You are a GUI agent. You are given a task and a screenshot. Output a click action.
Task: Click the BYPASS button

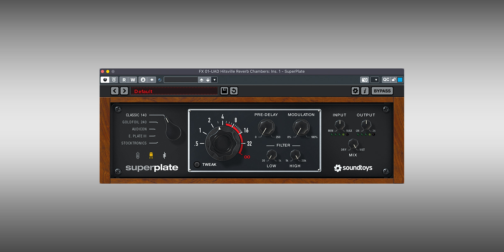[382, 91]
